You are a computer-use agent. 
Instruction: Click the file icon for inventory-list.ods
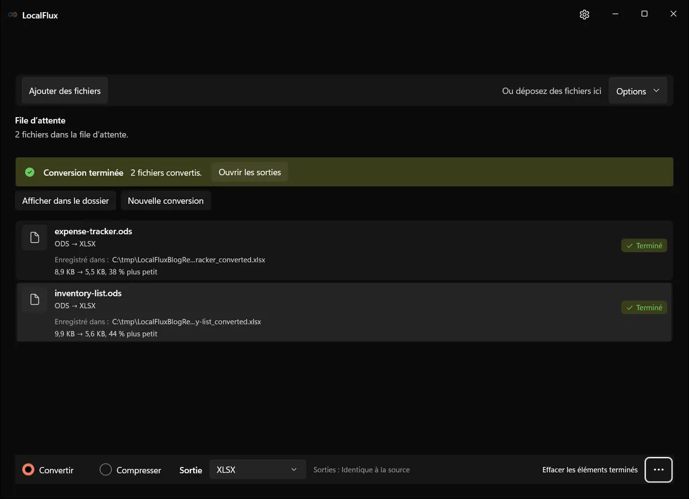(x=34, y=299)
